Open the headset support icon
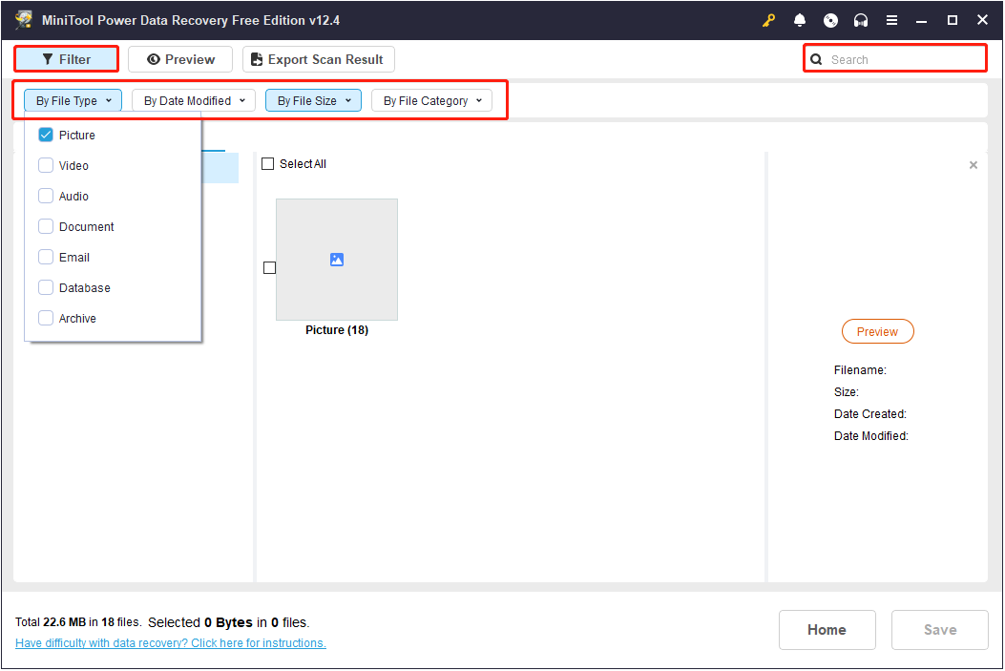This screenshot has width=1005, height=671. [x=861, y=20]
